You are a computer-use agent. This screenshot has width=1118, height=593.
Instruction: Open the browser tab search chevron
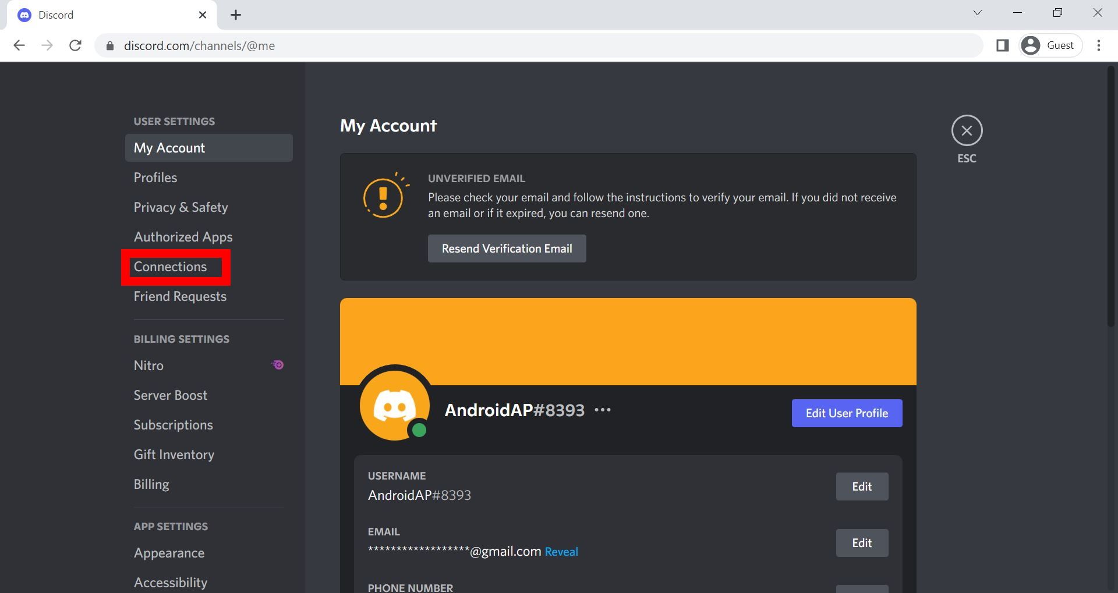tap(977, 12)
